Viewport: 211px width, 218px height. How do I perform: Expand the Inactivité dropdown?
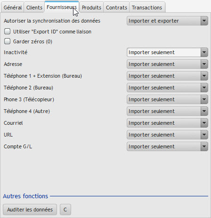(x=167, y=52)
